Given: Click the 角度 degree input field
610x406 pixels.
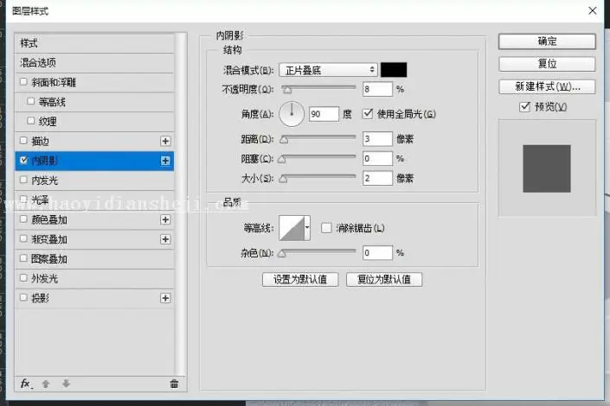Looking at the screenshot, I should [324, 114].
